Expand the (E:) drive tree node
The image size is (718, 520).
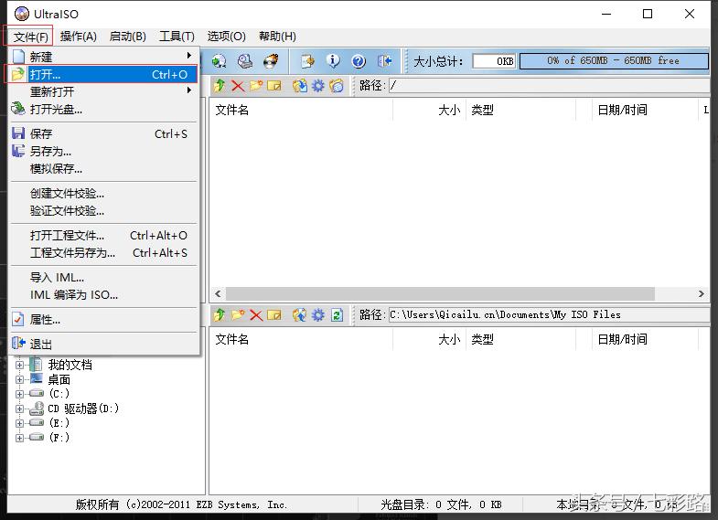point(20,423)
